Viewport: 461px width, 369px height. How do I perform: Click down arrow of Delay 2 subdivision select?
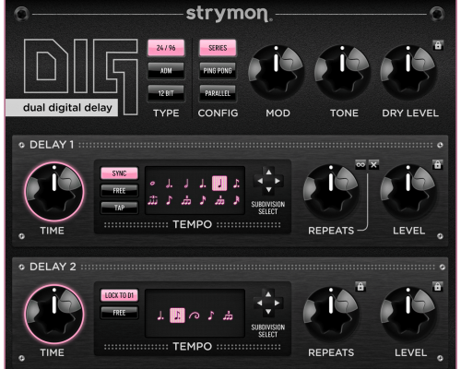(x=268, y=312)
